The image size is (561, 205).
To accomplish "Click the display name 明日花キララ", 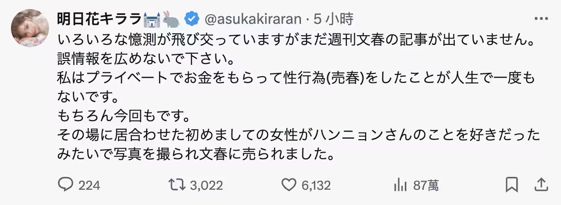I will coord(99,20).
